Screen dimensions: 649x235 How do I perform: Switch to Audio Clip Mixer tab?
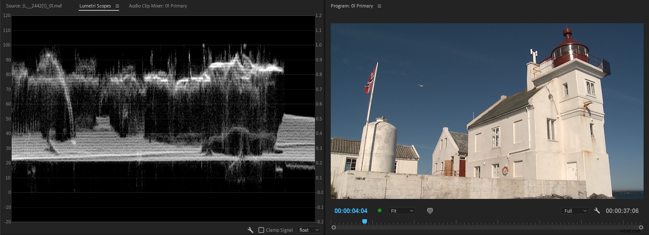[x=158, y=6]
